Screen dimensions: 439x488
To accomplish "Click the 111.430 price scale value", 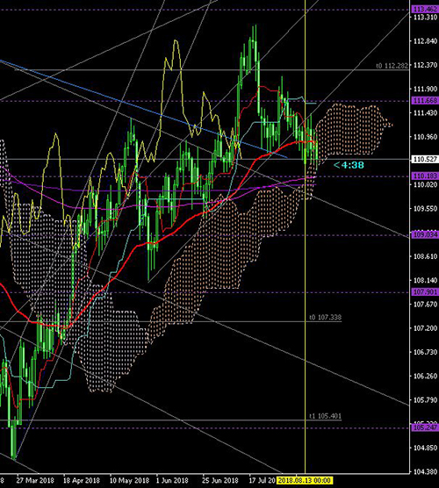I will point(426,113).
